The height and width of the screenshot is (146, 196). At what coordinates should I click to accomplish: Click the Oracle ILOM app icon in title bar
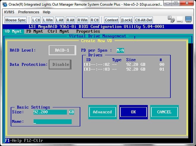(5, 4)
